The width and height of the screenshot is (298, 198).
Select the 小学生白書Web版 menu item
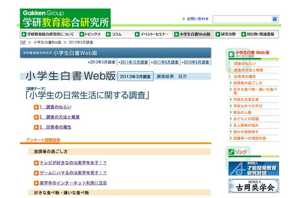[x=192, y=34]
